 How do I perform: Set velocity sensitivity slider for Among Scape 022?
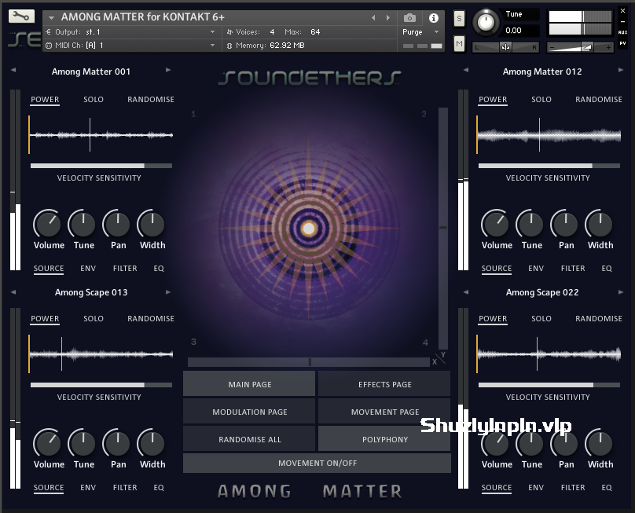[549, 385]
